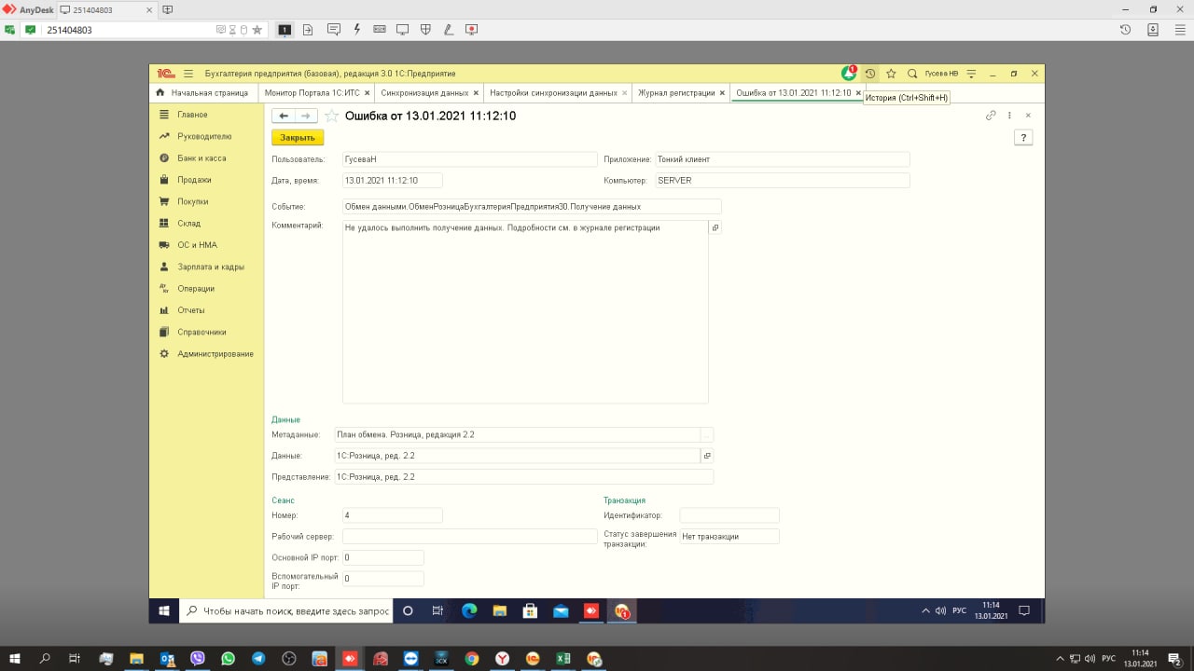This screenshot has height=671, width=1194.
Task: Click the 1C search magnifier icon
Action: click(912, 74)
